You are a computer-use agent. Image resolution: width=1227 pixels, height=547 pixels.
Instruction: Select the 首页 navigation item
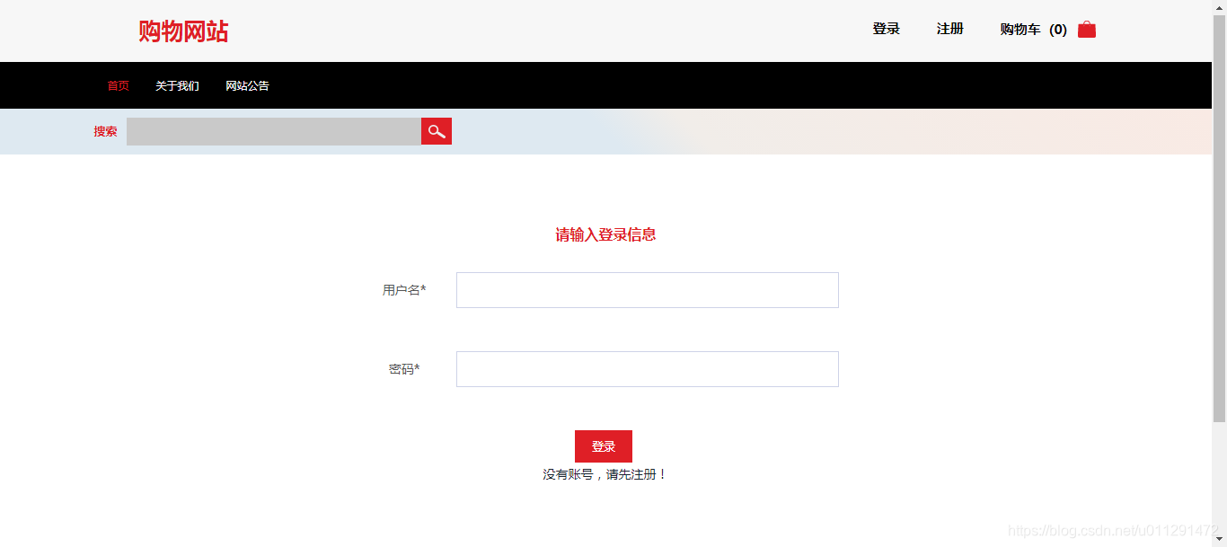(x=119, y=86)
